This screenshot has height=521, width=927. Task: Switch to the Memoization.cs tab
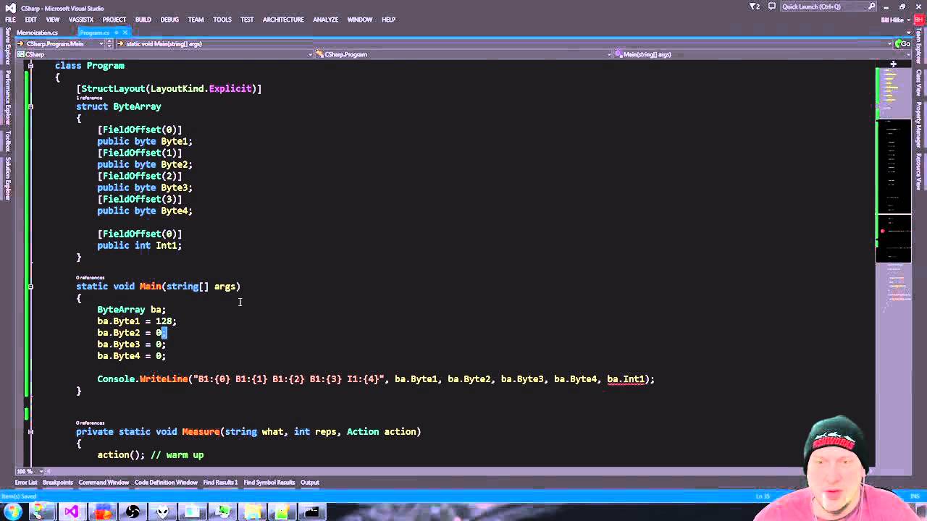(37, 33)
